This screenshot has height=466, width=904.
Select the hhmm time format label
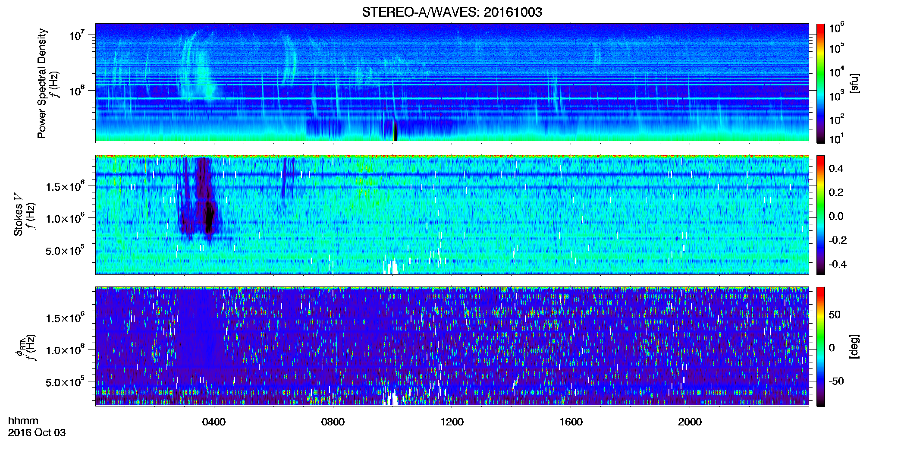click(23, 421)
